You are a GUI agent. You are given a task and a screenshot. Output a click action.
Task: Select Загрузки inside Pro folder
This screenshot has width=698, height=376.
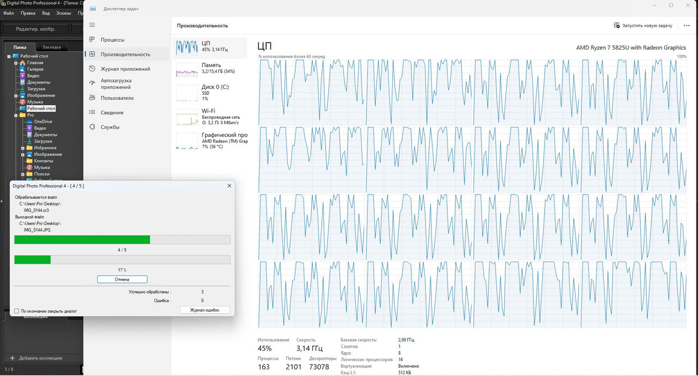(43, 141)
